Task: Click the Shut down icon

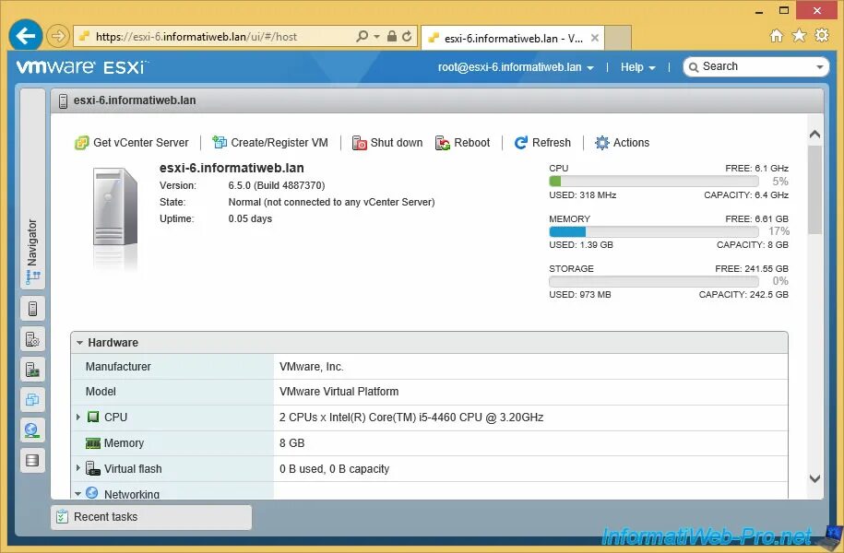Action: (359, 143)
